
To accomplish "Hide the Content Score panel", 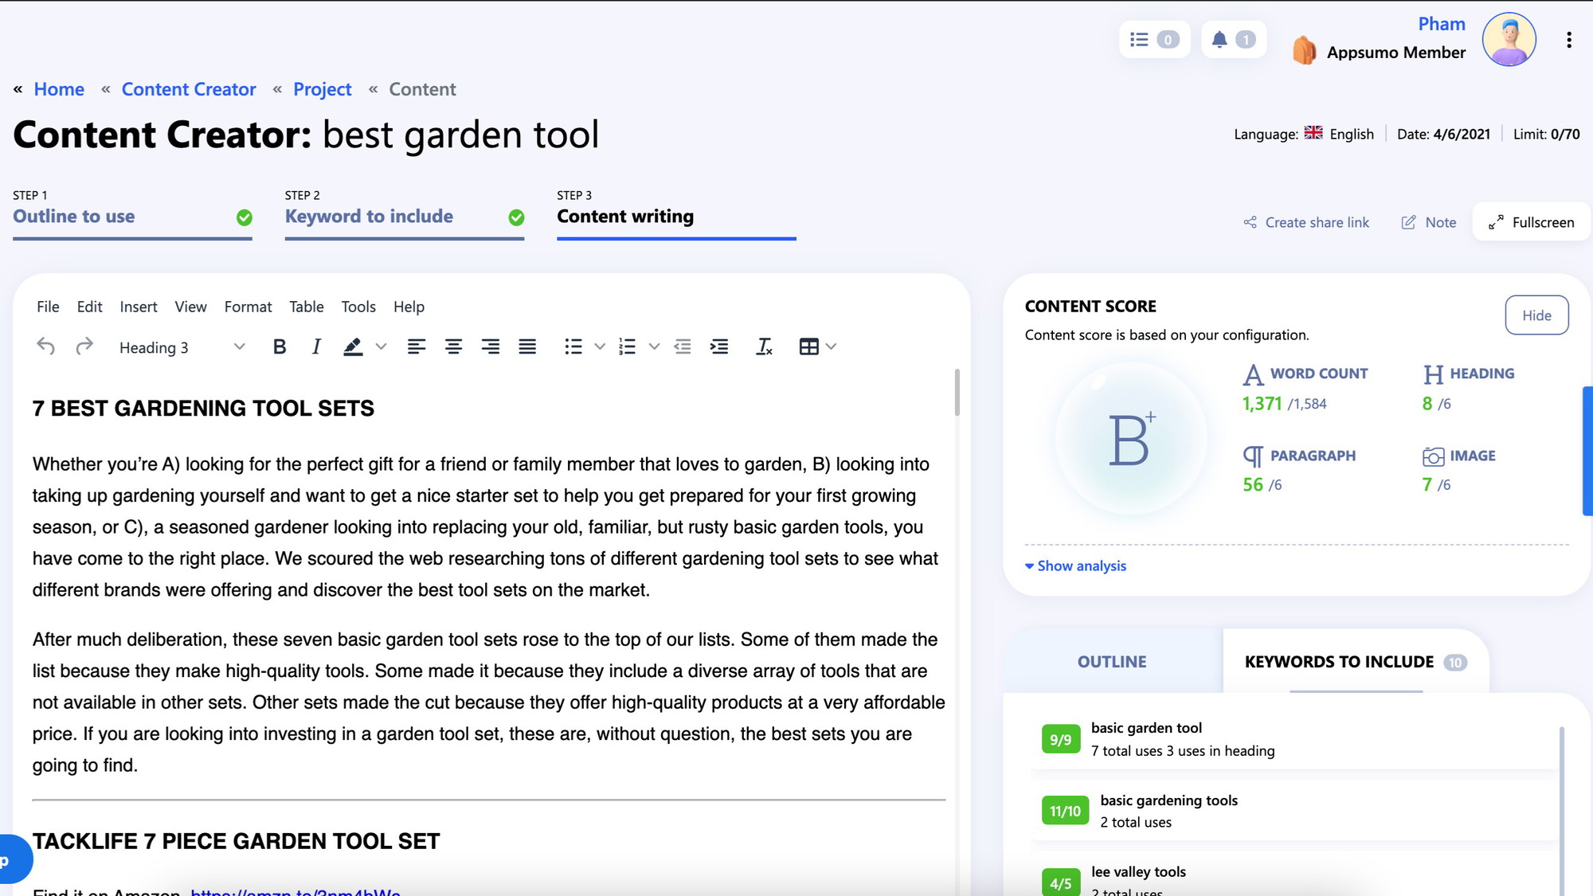I will (x=1536, y=315).
